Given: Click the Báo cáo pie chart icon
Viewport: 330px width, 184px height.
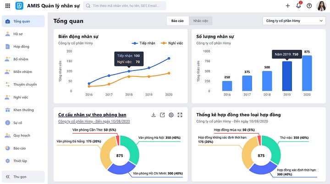Looking at the screenshot, I should (8, 148).
